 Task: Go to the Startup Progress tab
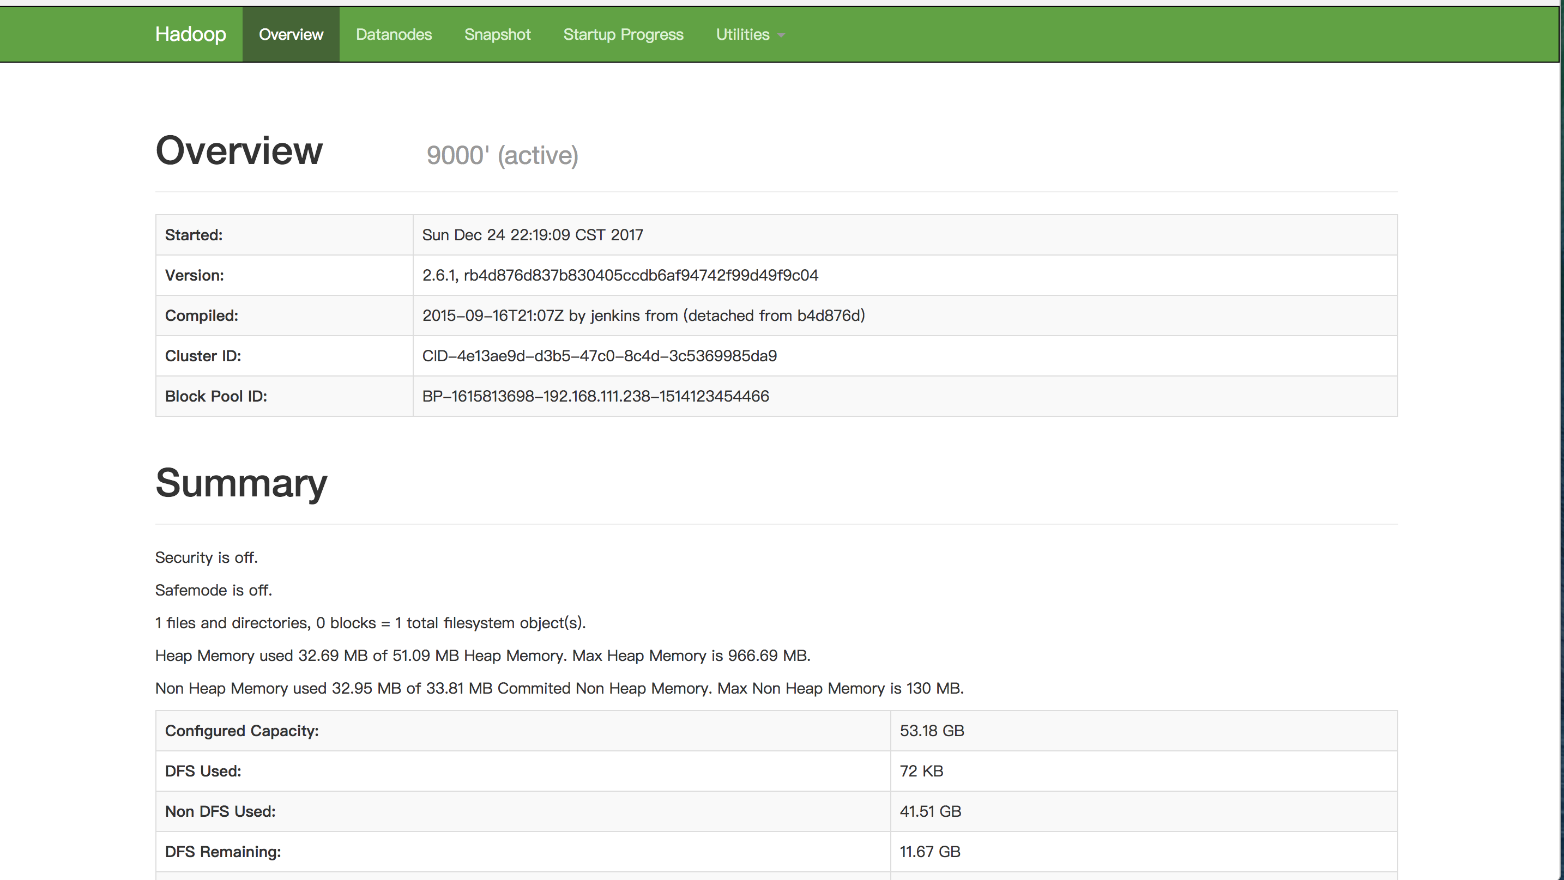pos(623,34)
